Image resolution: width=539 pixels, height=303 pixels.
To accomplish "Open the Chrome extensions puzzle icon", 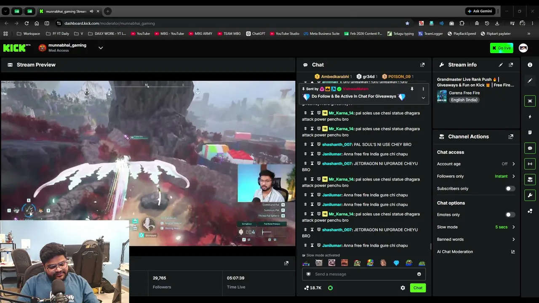I will click(462, 23).
